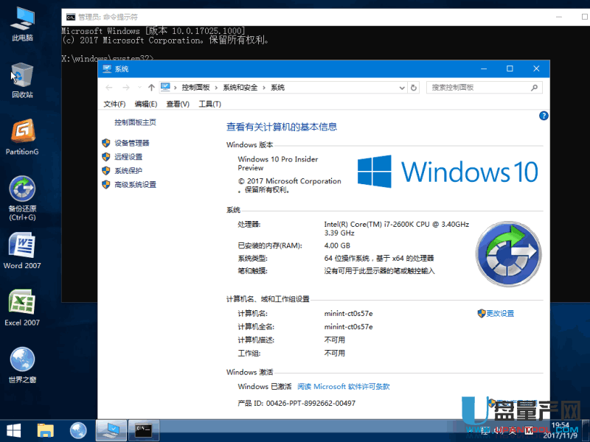Expand the chevron after 控制面板 in breadcrumb

pyautogui.click(x=216, y=88)
